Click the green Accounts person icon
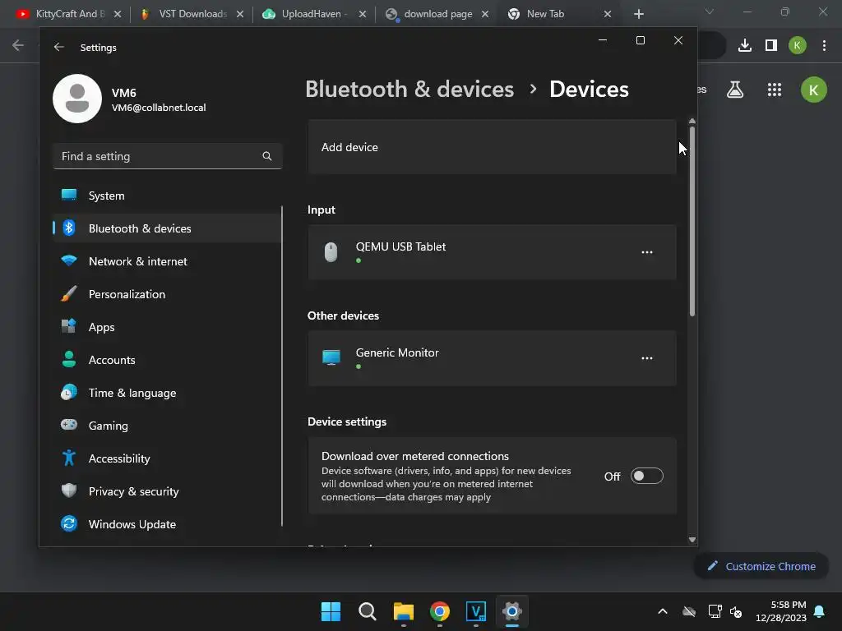The width and height of the screenshot is (842, 631). pyautogui.click(x=69, y=359)
